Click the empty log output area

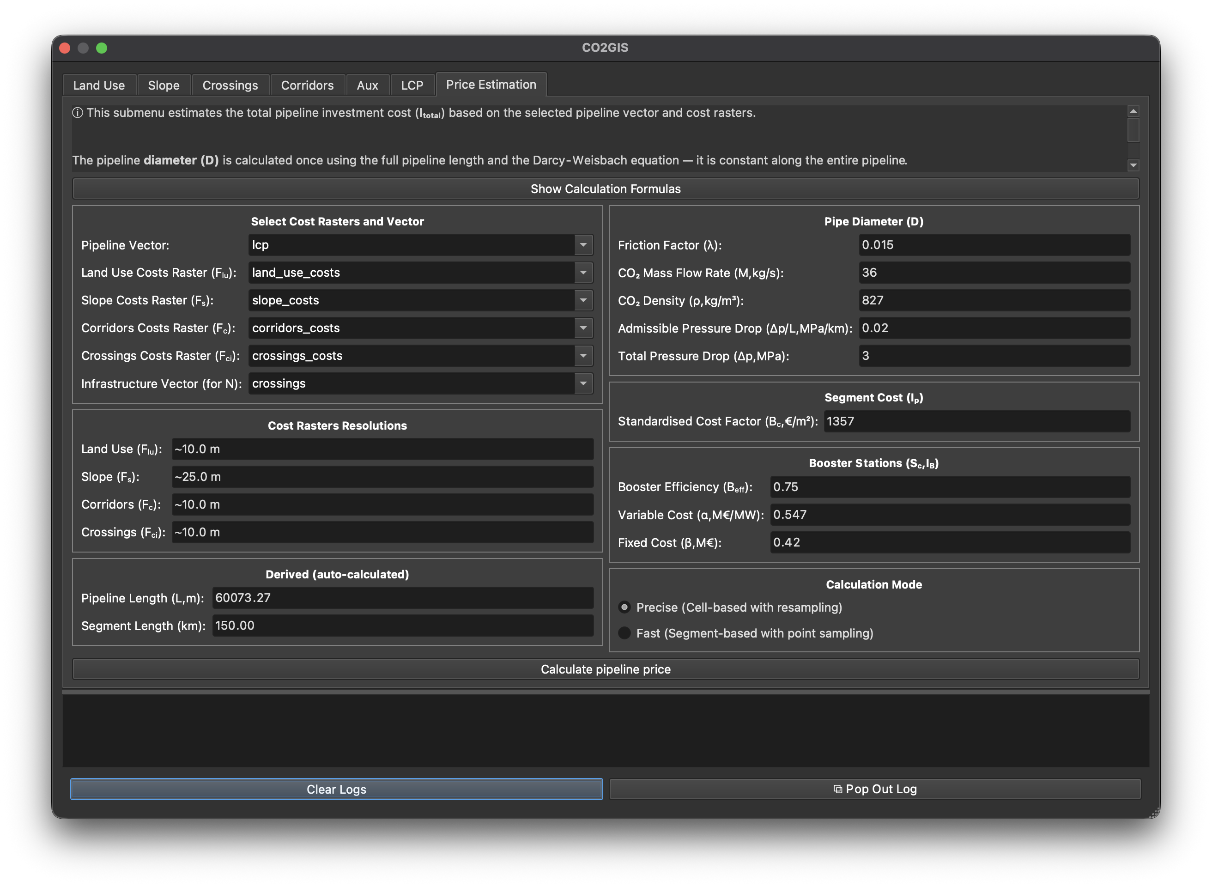coord(606,730)
